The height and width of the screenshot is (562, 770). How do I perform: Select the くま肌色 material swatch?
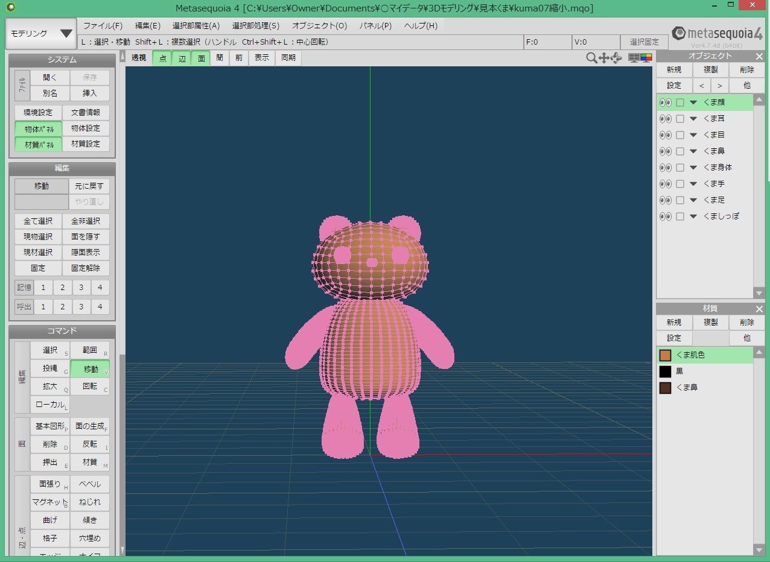(665, 355)
